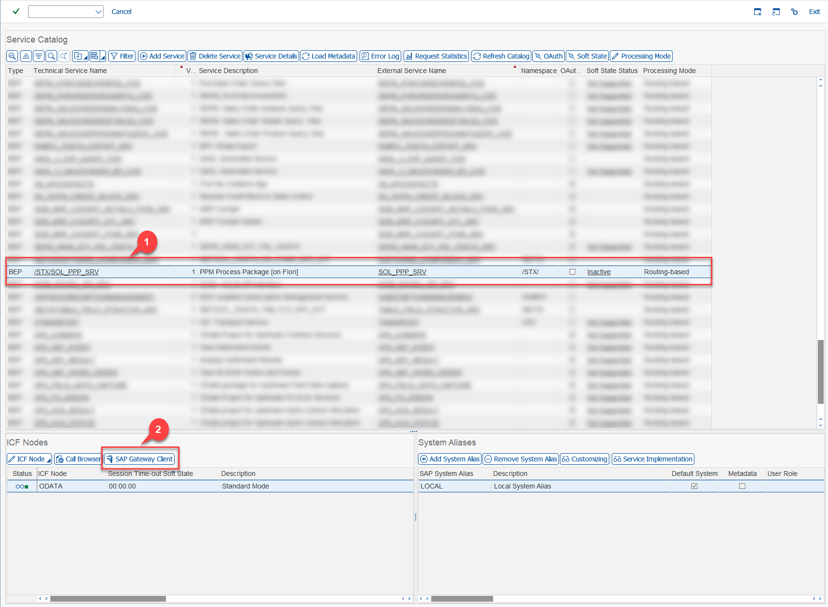Click the green checkmark Enter icon
Screen dimensions: 828x607
point(16,11)
